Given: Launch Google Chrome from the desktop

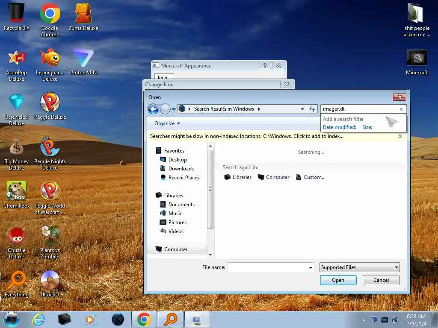Looking at the screenshot, I should click(50, 20).
